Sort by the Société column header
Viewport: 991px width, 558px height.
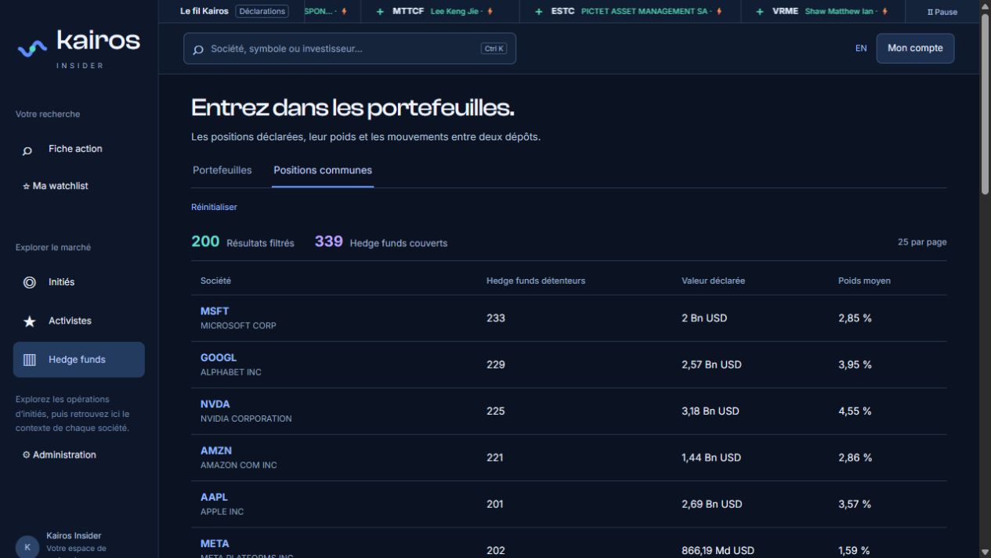tap(215, 281)
